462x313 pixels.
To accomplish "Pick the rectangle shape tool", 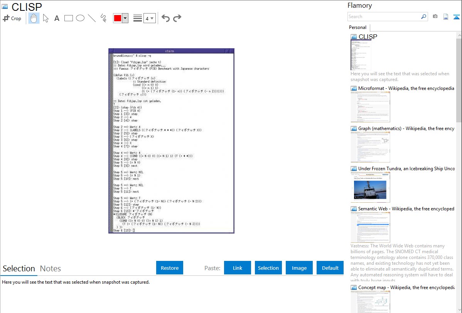I will click(68, 18).
